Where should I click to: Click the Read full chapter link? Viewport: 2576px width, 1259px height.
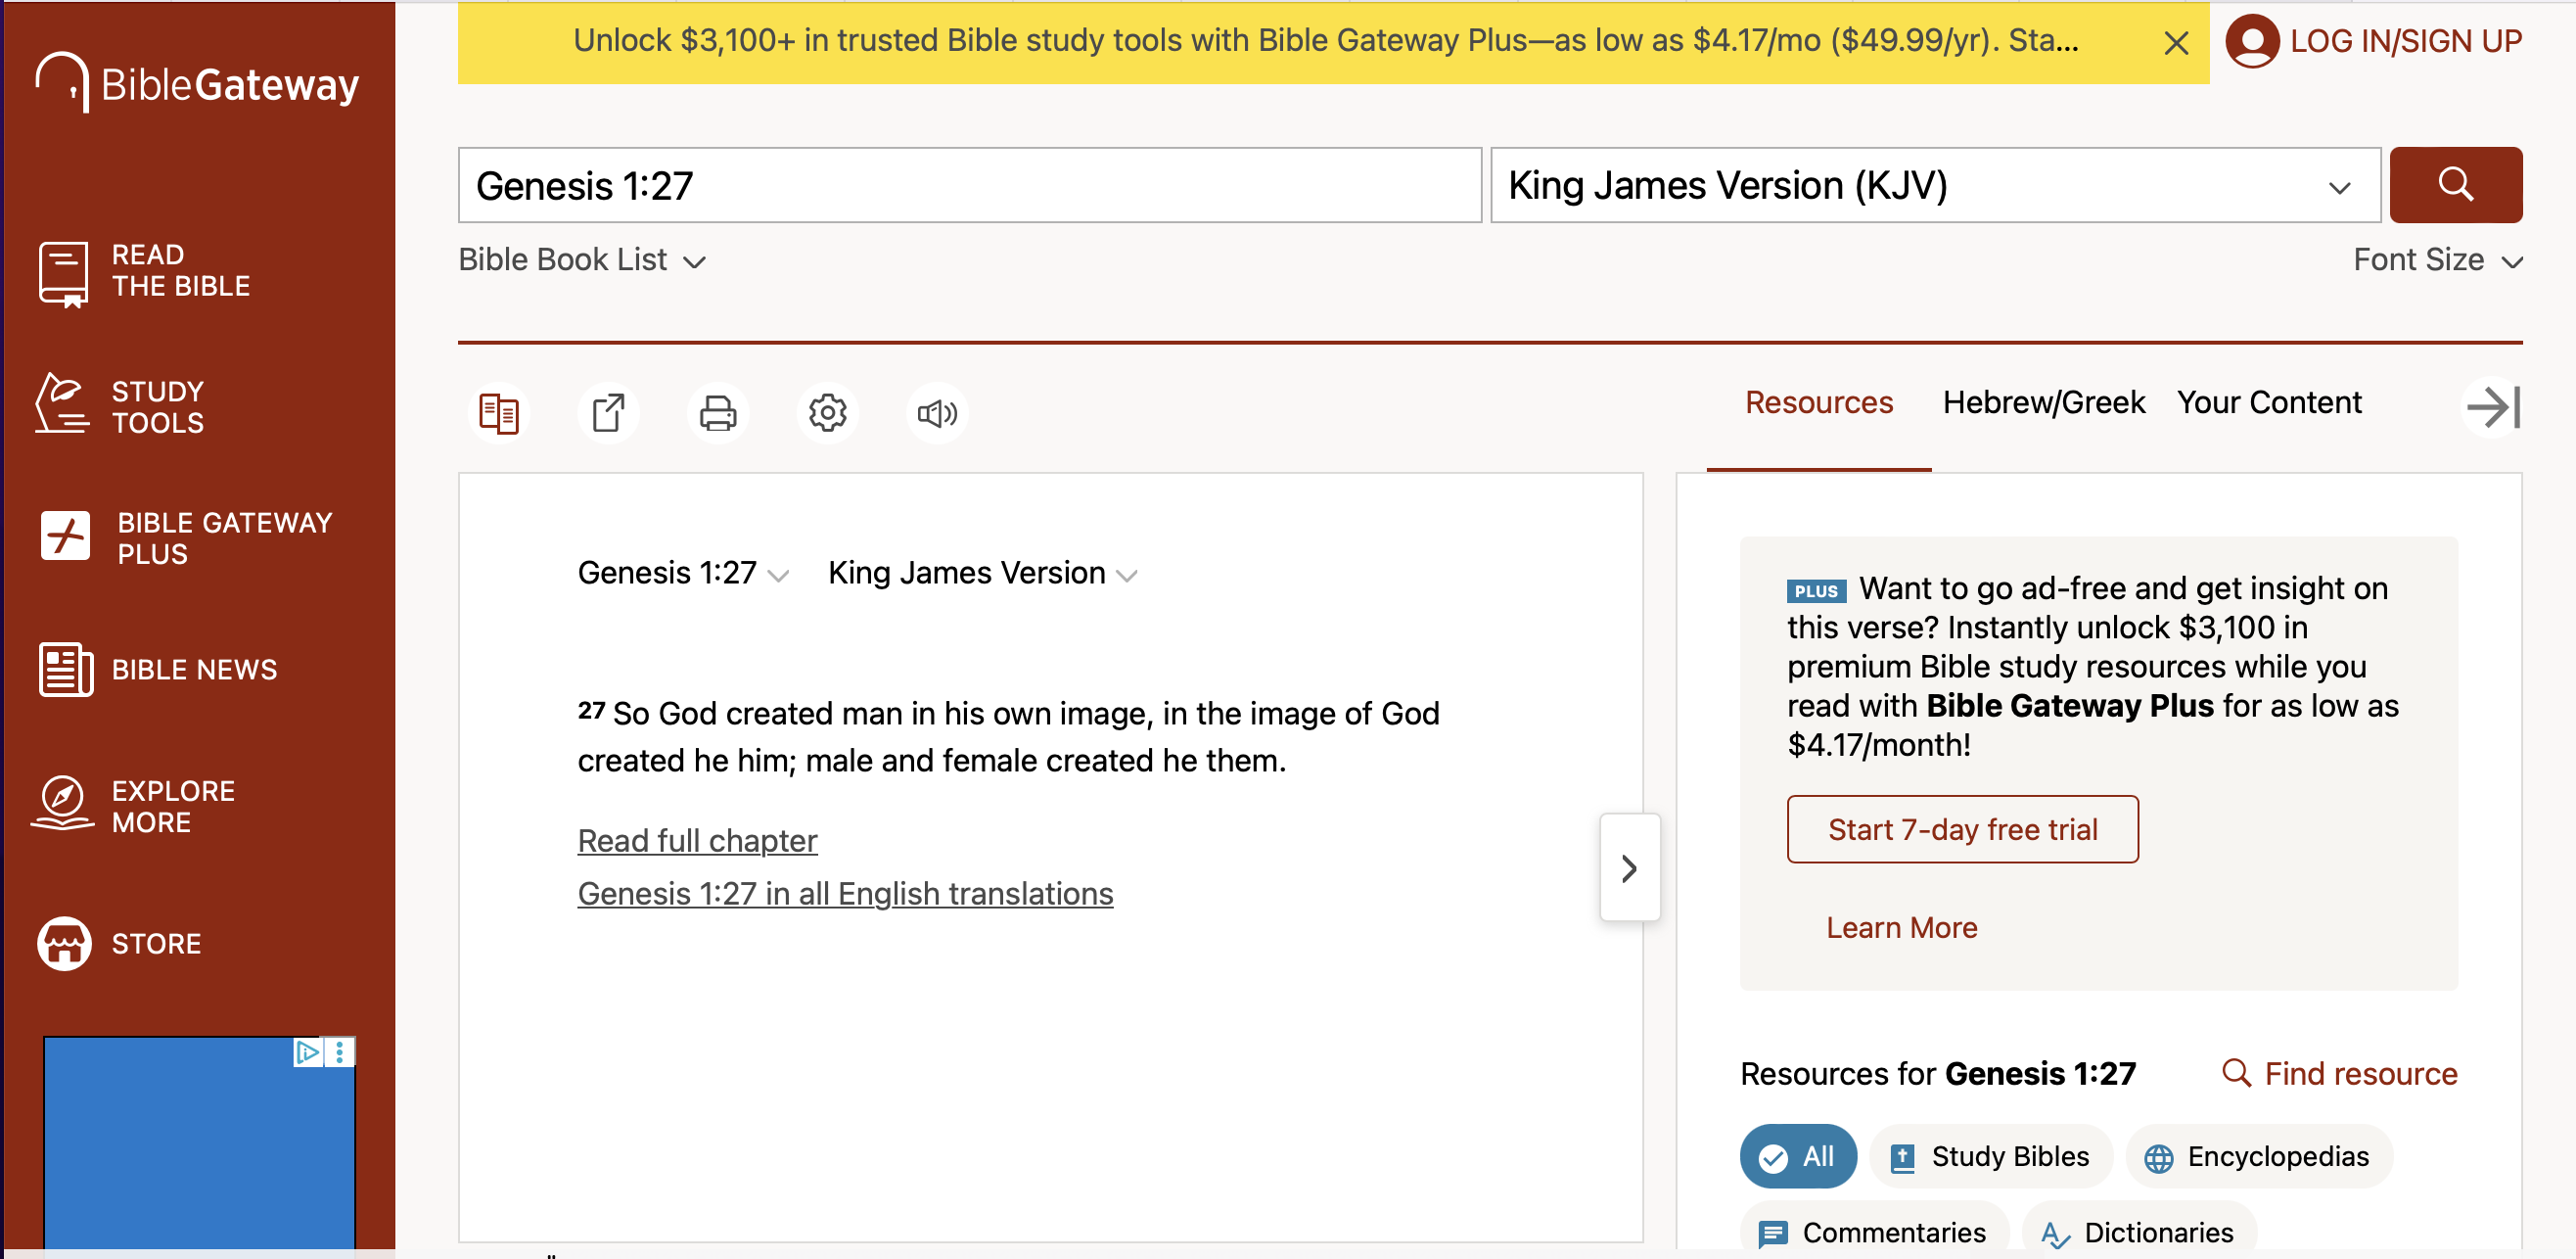[x=697, y=840]
